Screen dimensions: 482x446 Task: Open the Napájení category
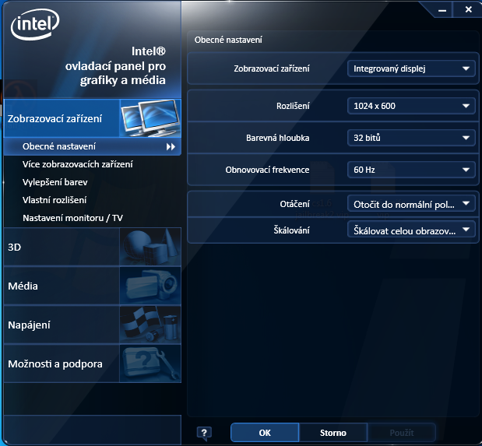coord(93,325)
